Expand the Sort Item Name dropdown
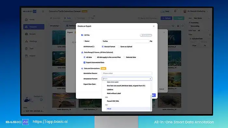This screenshot has width=228, height=128. click(x=201, y=18)
